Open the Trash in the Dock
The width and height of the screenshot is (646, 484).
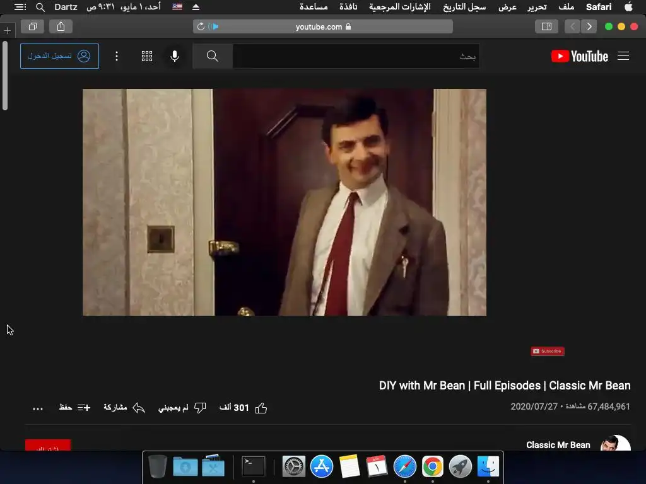[157, 466]
